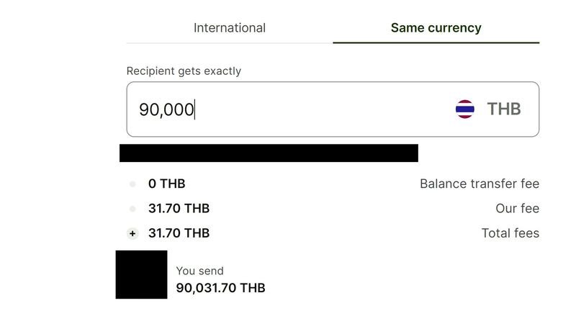Viewport: 576px width, 316px height.
Task: Click the Our fee label
Action: 517,209
